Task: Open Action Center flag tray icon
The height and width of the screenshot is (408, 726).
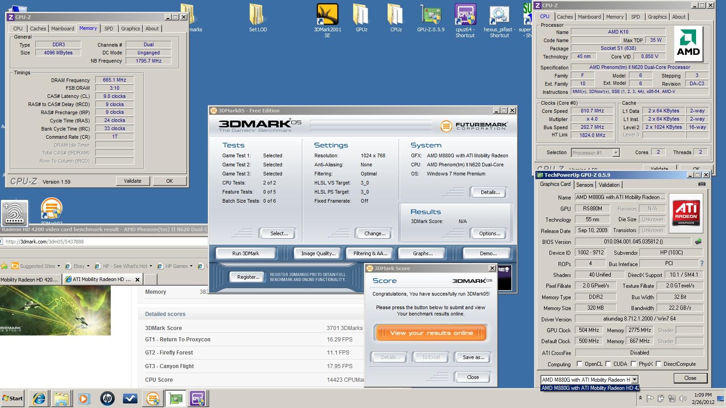Action: point(650,398)
